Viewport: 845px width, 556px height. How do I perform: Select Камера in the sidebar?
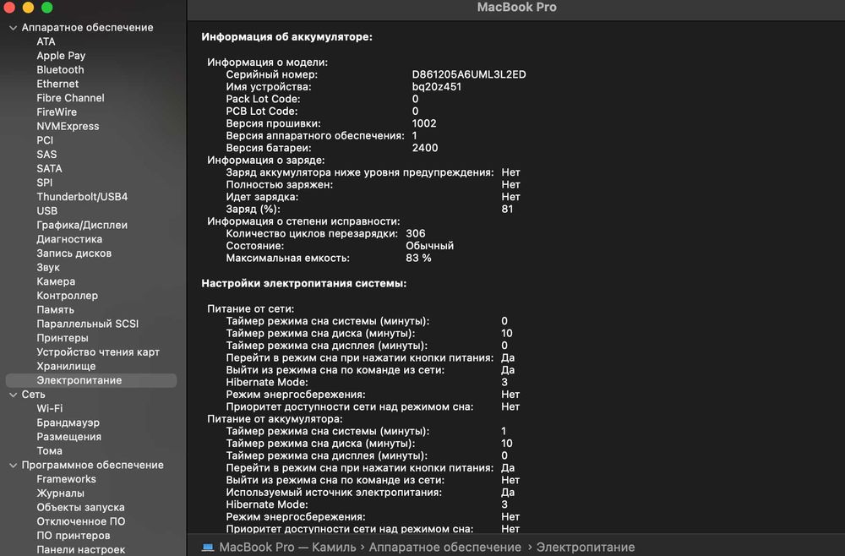coord(56,281)
